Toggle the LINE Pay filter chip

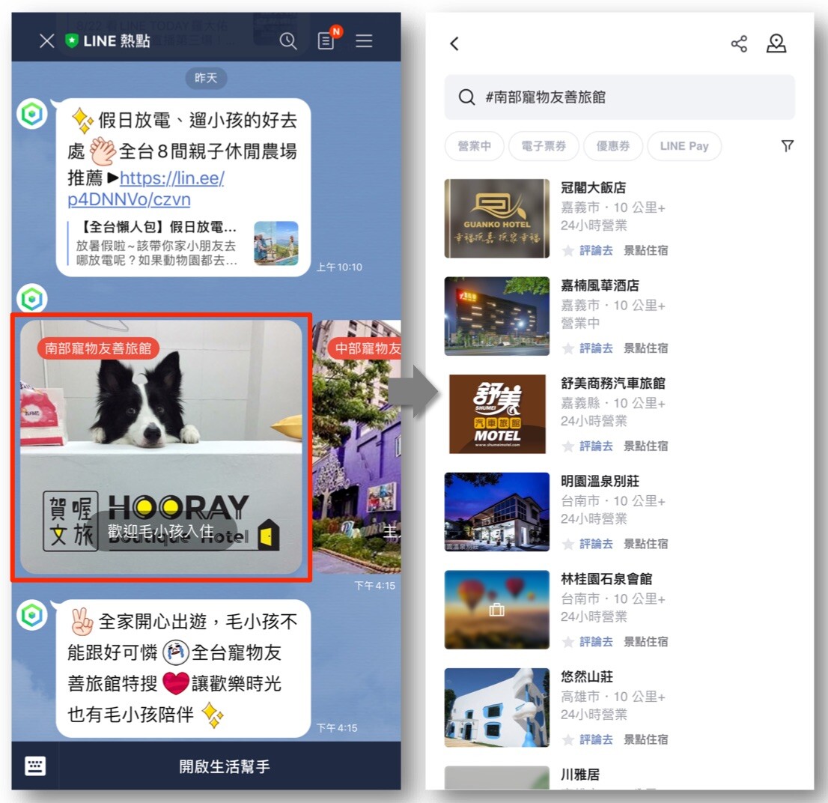click(684, 146)
